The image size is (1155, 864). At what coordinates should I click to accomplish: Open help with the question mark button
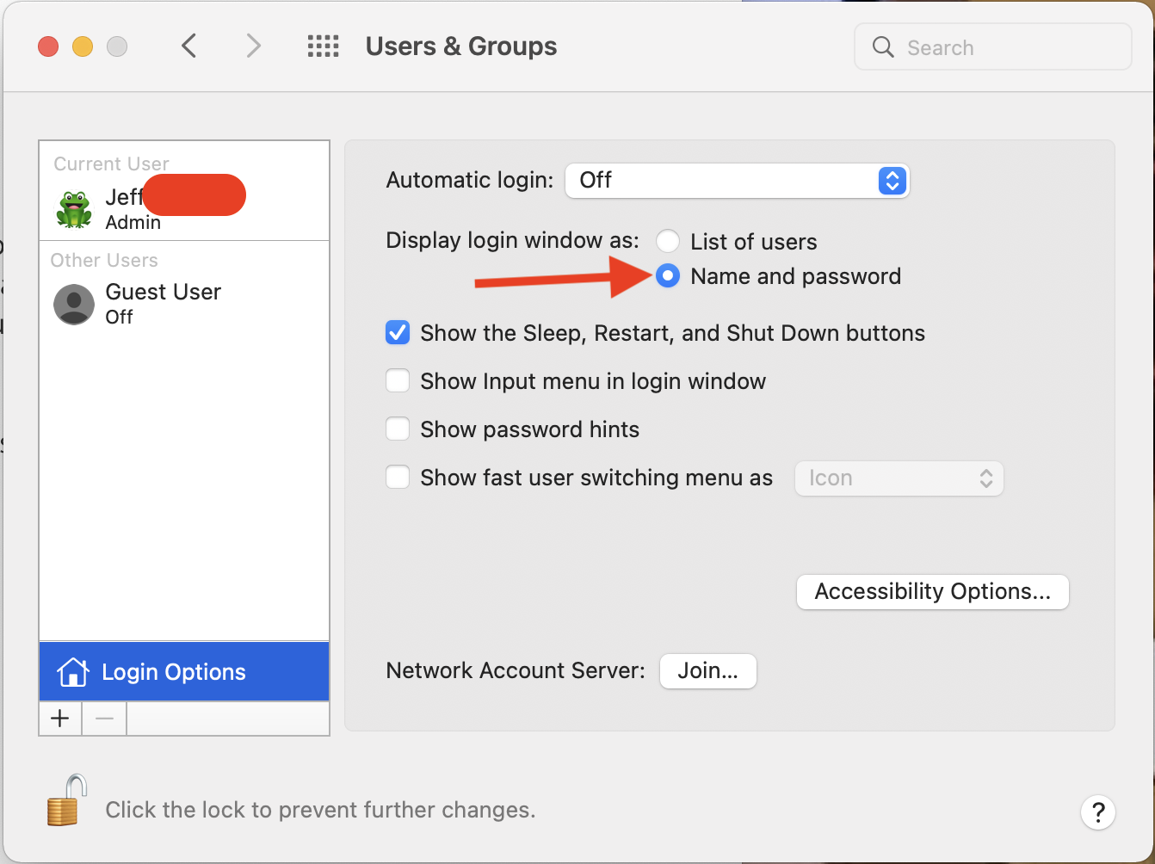1097,812
